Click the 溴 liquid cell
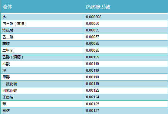The width and height of the screenshot is (168, 114). click(42, 70)
